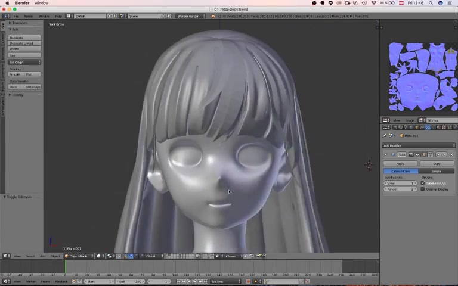This screenshot has width=458, height=286.
Task: Jump to the timeline start frame
Action: (x=178, y=282)
